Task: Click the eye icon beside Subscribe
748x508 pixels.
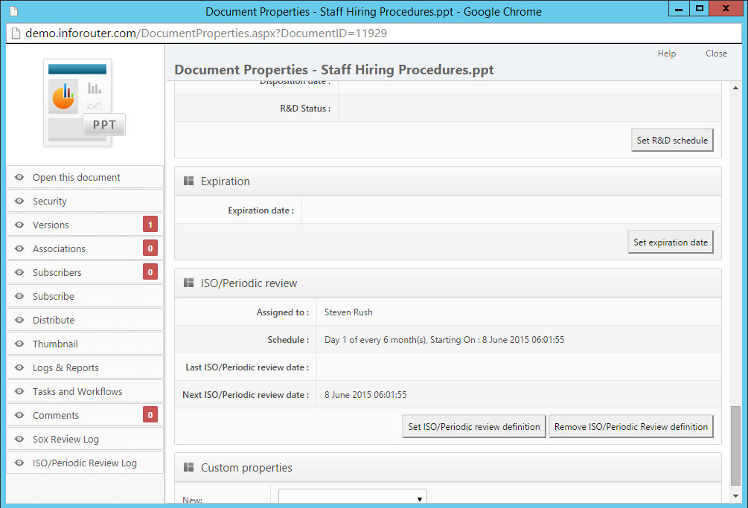Action: click(19, 297)
